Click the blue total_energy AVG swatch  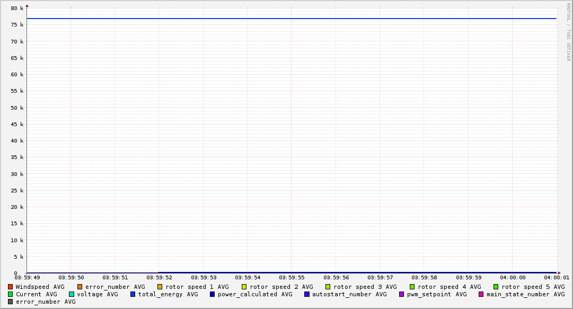click(x=133, y=294)
